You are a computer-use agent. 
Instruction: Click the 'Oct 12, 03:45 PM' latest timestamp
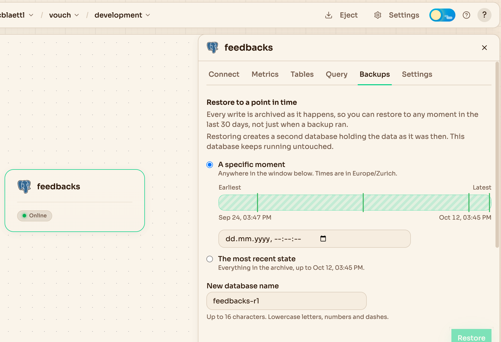[465, 217]
